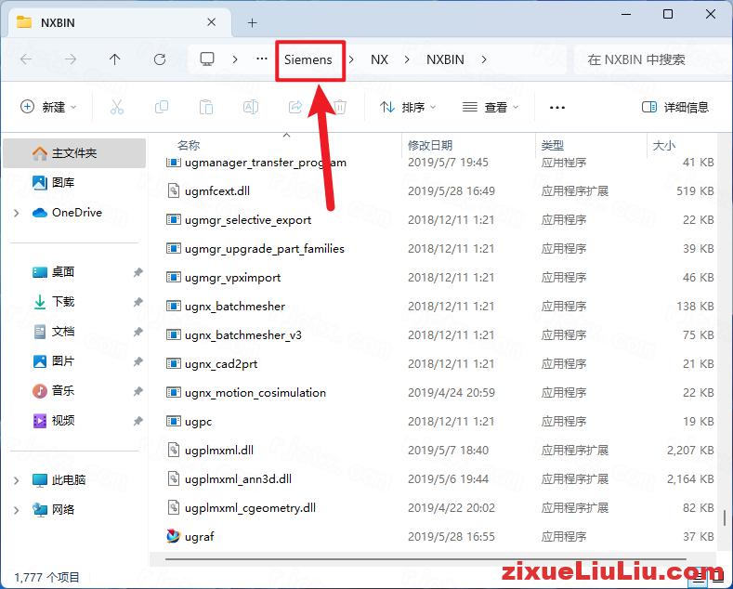This screenshot has width=733, height=589.
Task: Open the Sort (排序) dropdown menu
Action: (408, 107)
